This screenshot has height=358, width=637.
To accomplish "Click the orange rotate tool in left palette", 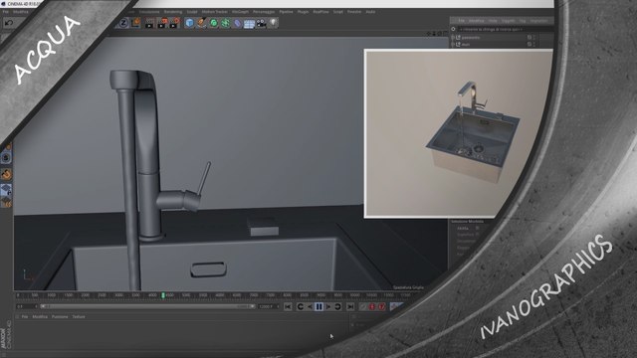I will point(6,174).
